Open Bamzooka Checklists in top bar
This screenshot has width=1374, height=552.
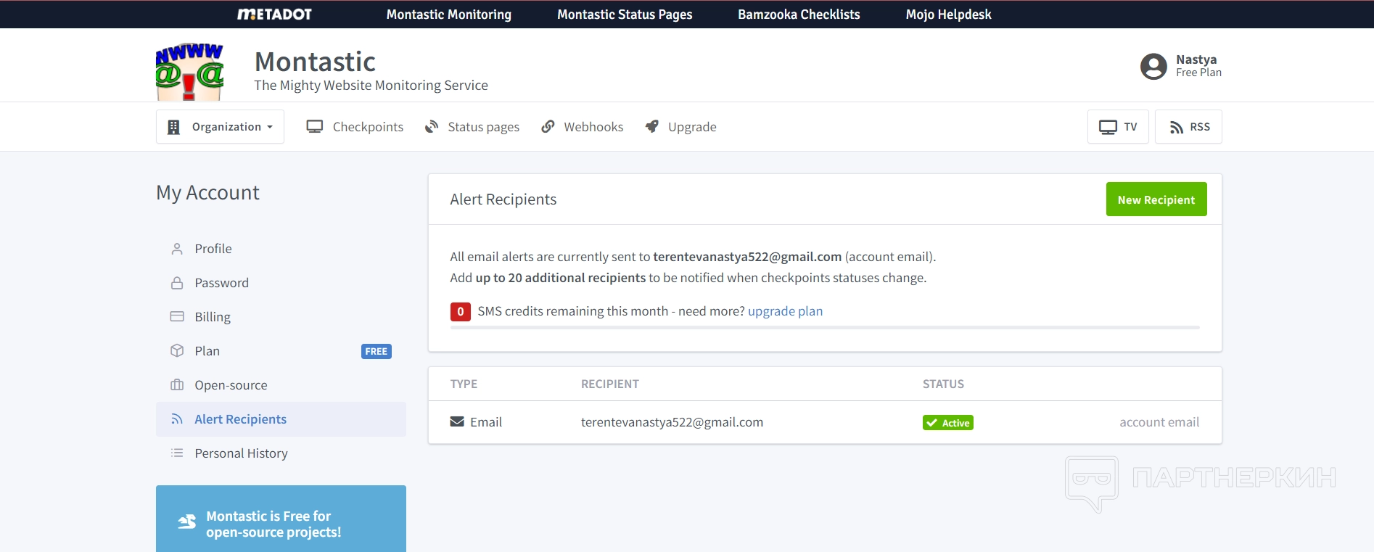pos(799,15)
